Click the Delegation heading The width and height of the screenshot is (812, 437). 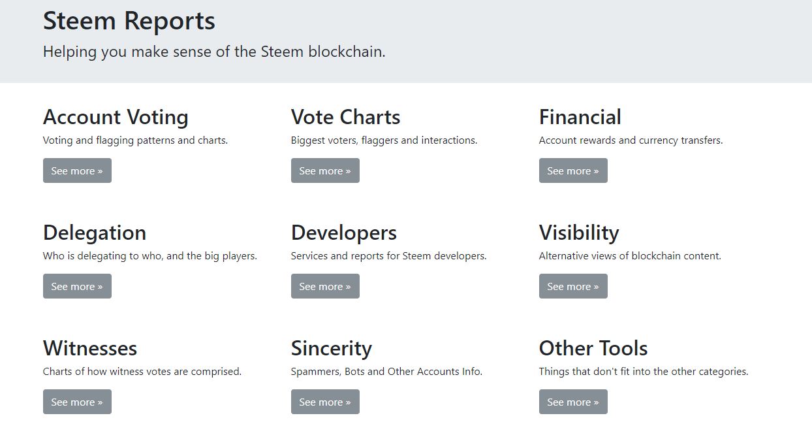click(x=95, y=233)
